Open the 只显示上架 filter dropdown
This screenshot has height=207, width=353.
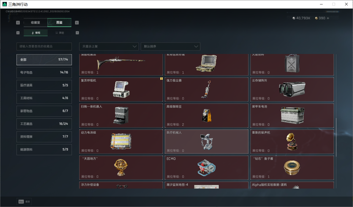tap(109, 47)
